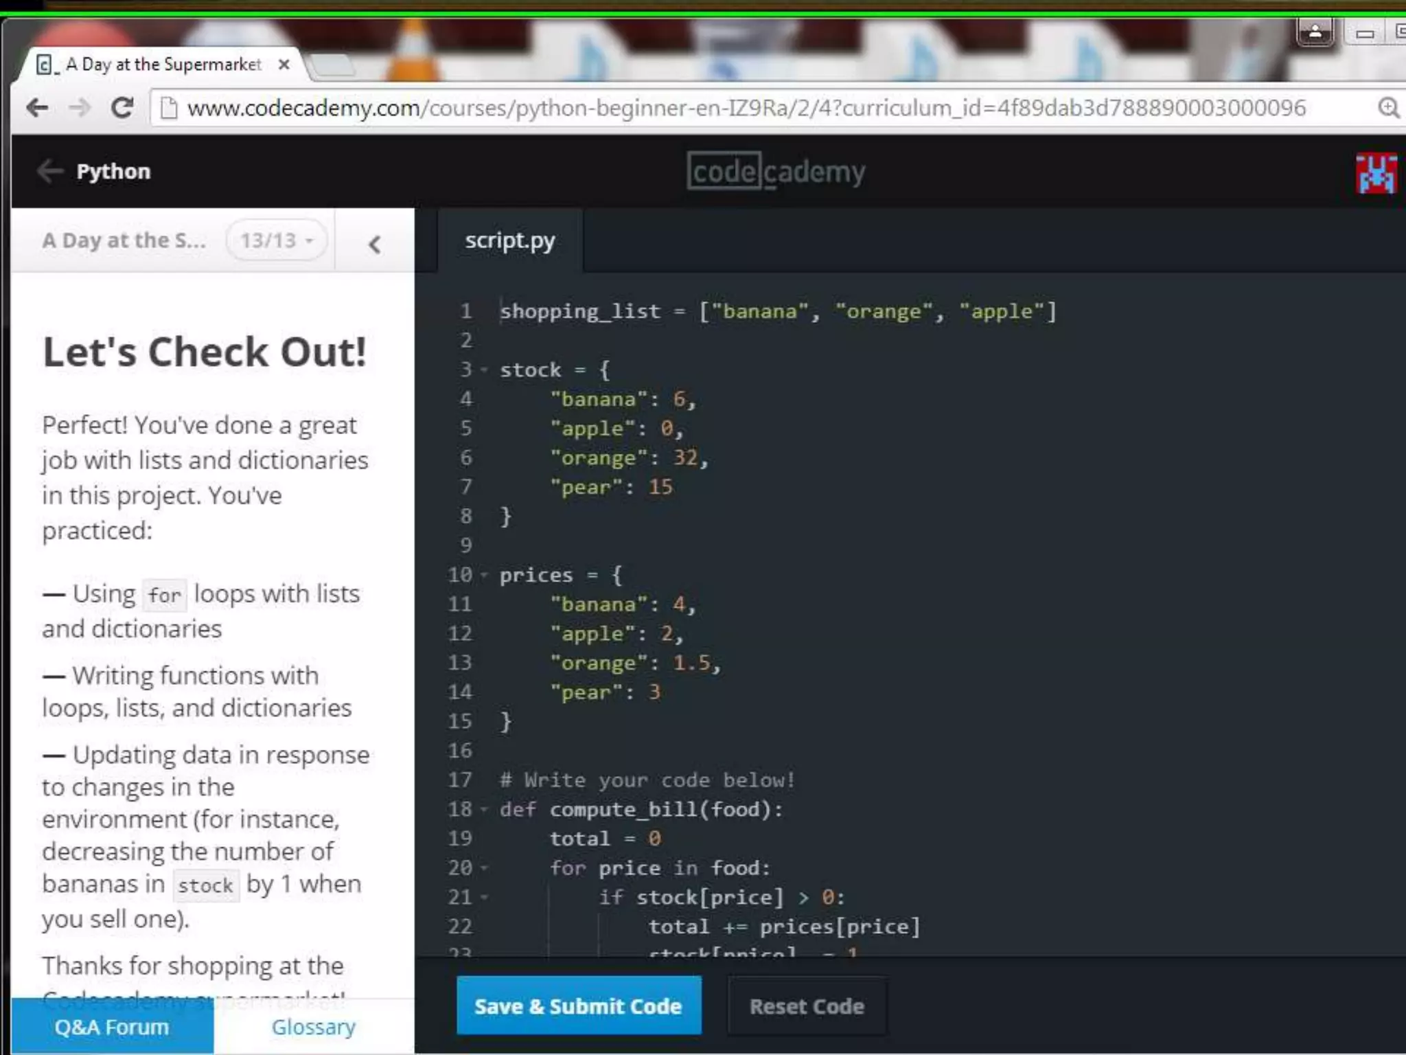Close the A Day at the Supermarket tab
Image resolution: width=1406 pixels, height=1055 pixels.
pos(284,65)
